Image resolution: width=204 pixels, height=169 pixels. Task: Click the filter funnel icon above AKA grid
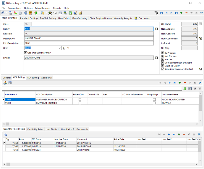[x=195, y=89]
